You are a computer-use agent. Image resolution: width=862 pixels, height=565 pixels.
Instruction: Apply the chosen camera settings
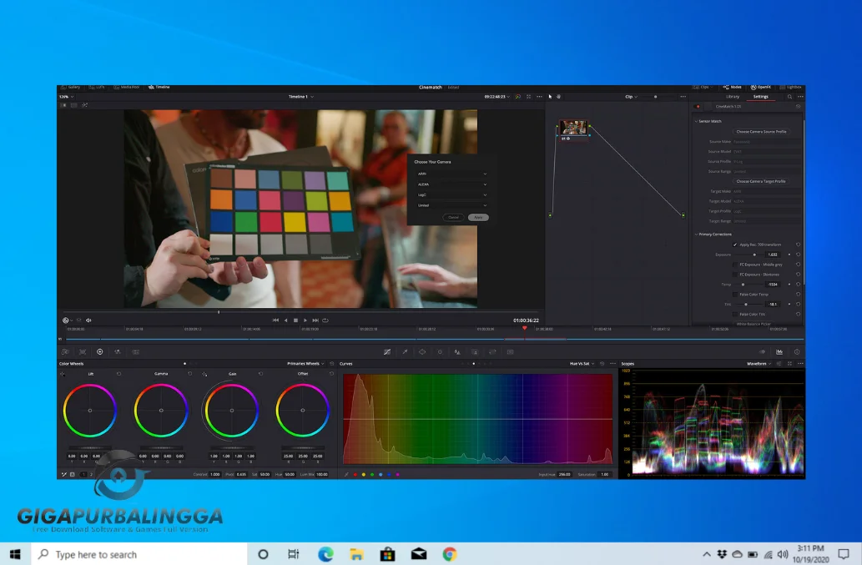point(478,217)
